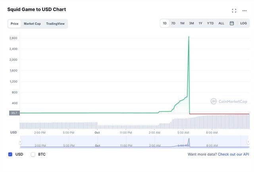This screenshot has height=172, width=254.
Task: Switch to the Market Cap tab
Action: pyautogui.click(x=32, y=24)
